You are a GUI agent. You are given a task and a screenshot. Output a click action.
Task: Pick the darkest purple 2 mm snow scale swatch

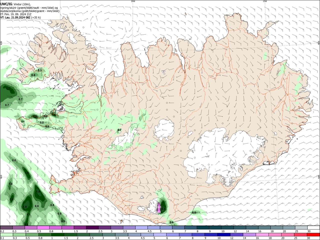pos(92,228)
